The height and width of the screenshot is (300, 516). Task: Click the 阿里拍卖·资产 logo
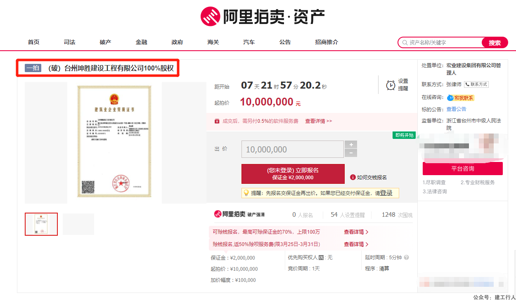click(263, 16)
